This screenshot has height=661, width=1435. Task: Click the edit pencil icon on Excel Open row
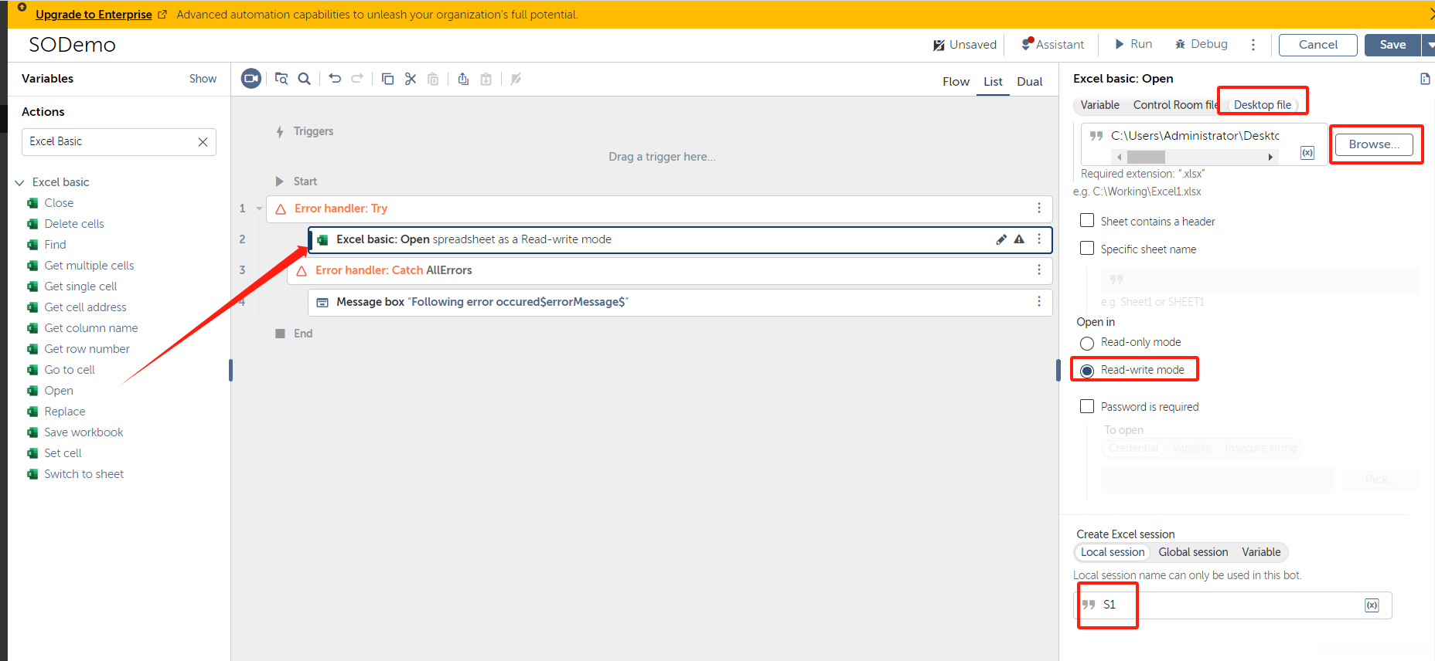coord(1001,239)
